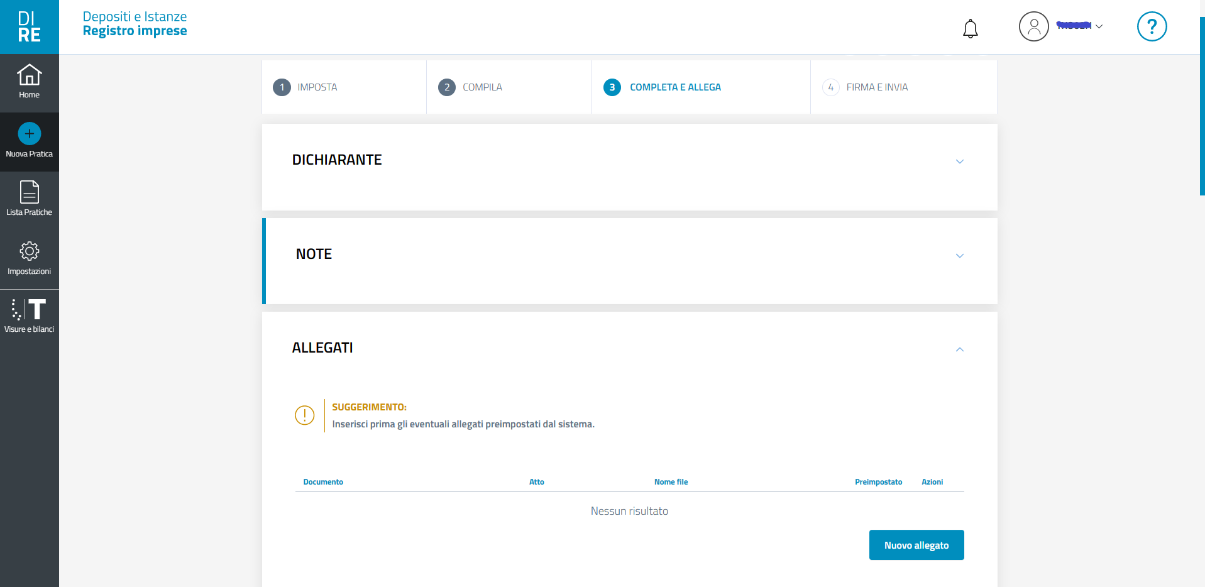1205x587 pixels.
Task: Open the user account dropdown arrow
Action: pyautogui.click(x=1099, y=26)
